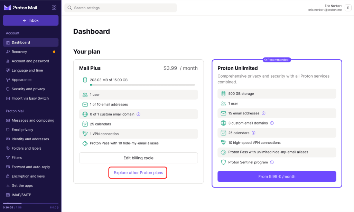Open Filters settings page
Viewport: 354px width, 212px height.
click(17, 158)
